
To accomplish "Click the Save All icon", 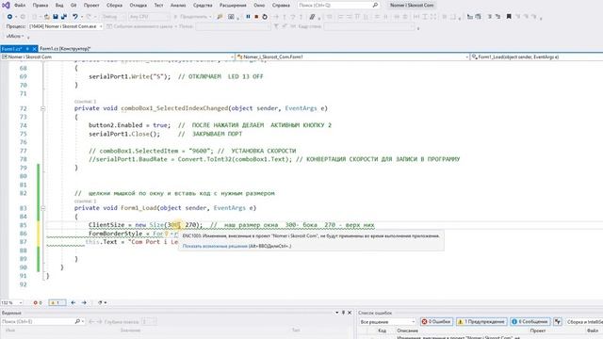I will tap(64, 17).
